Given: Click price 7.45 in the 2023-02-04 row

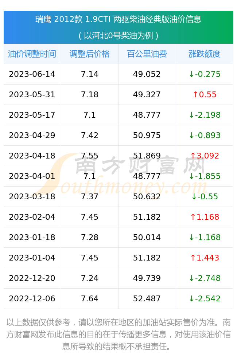Looking at the screenshot, I should [x=90, y=217].
